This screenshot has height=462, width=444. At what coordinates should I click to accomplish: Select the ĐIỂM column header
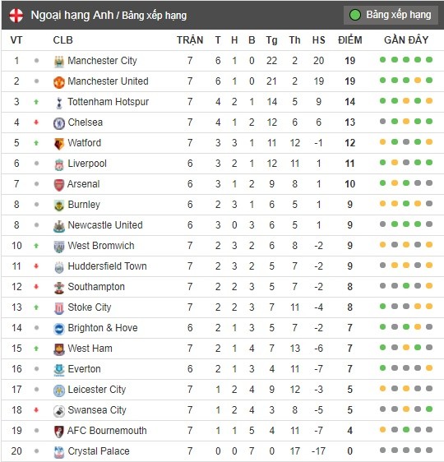(x=349, y=40)
